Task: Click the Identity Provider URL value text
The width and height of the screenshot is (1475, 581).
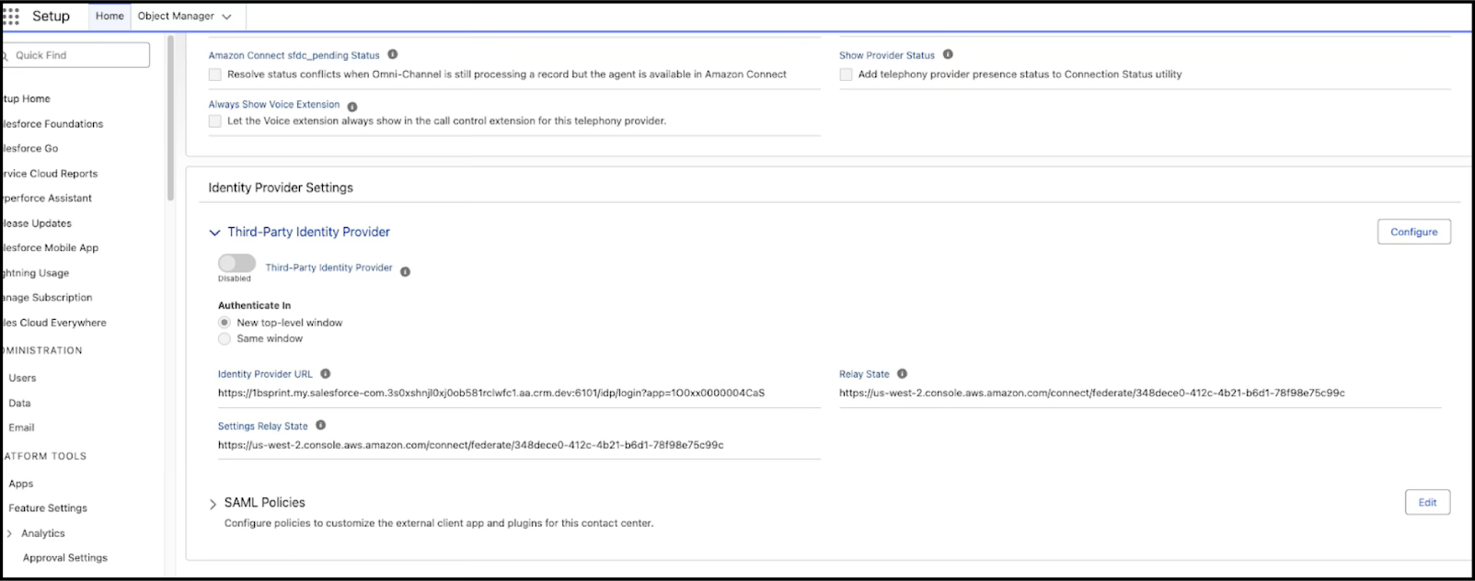Action: click(x=491, y=393)
